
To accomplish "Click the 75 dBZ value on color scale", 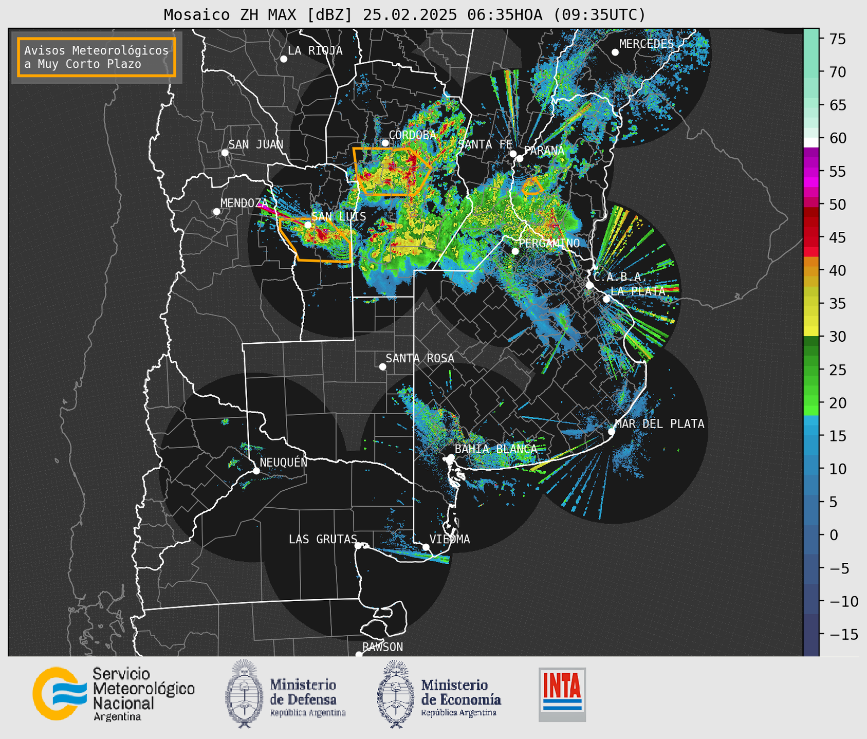I will click(x=838, y=39).
